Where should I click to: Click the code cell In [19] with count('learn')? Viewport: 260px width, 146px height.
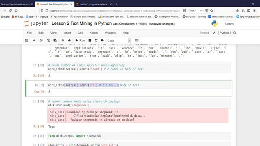pyautogui.click(x=139, y=67)
